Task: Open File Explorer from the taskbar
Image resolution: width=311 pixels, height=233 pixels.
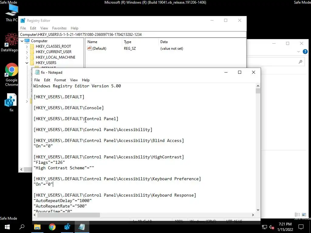Action: click(37, 227)
